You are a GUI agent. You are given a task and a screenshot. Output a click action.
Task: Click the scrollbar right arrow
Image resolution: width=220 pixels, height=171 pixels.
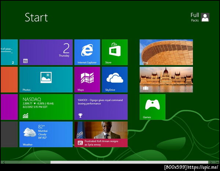(211, 162)
